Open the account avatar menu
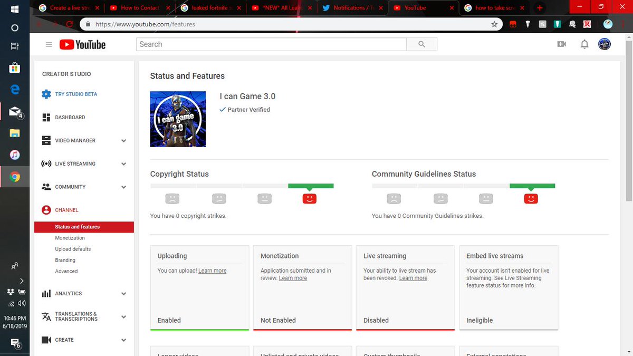Screen dimensions: 633x356 (x=605, y=44)
